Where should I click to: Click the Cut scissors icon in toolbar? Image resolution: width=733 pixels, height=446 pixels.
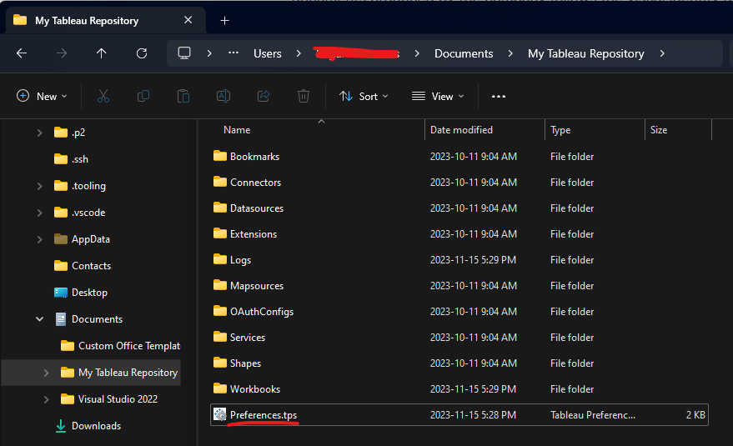pos(103,97)
